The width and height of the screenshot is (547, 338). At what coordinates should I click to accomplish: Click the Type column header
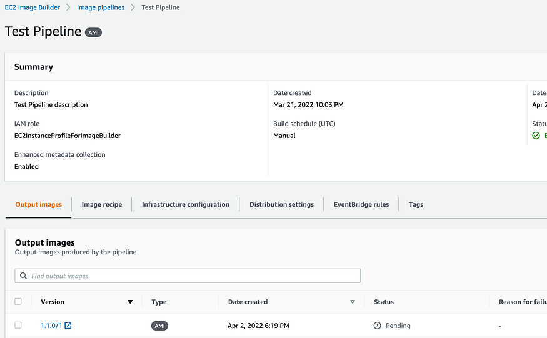[x=159, y=302]
